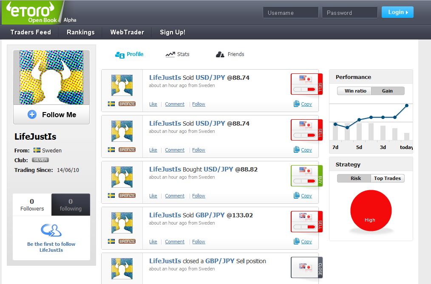Select Top Trades in Strategy panel
This screenshot has width=431, height=284.
387,178
